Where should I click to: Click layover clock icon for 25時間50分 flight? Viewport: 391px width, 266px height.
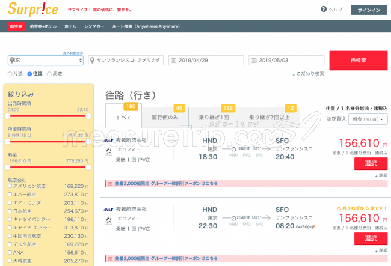(233, 219)
